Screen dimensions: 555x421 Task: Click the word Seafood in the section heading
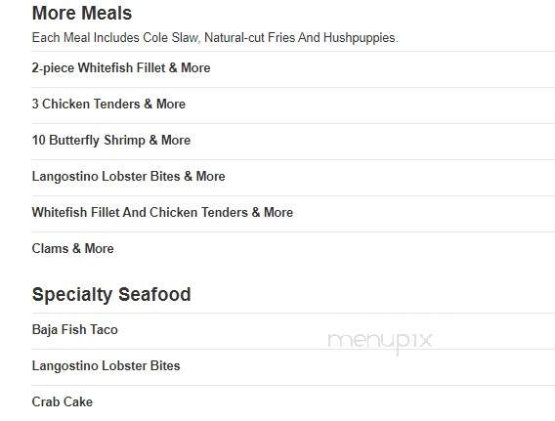click(154, 294)
